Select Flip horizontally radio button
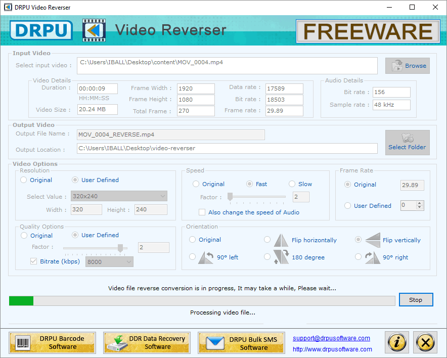447x358 pixels. point(267,240)
